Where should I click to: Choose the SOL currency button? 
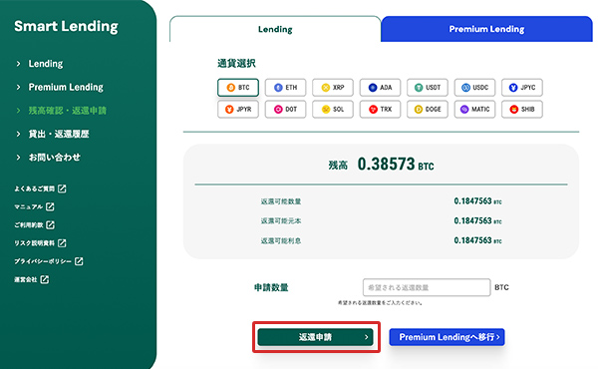point(333,109)
